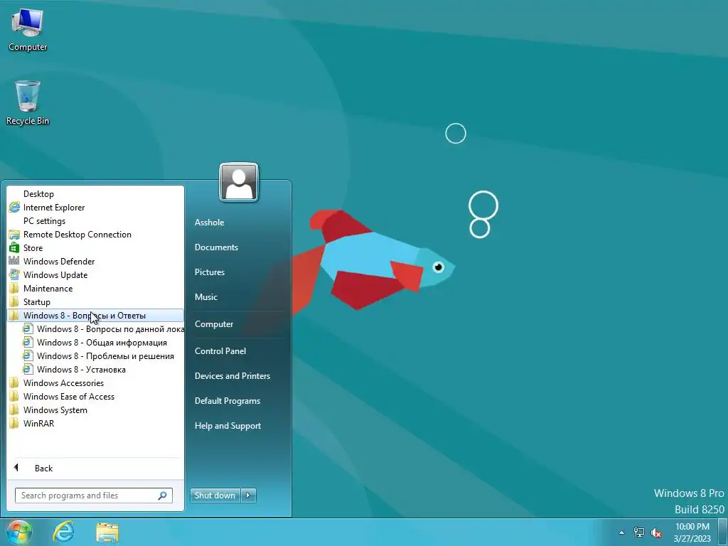Image resolution: width=728 pixels, height=546 pixels.
Task: Click the search magnifier icon
Action: coord(163,496)
